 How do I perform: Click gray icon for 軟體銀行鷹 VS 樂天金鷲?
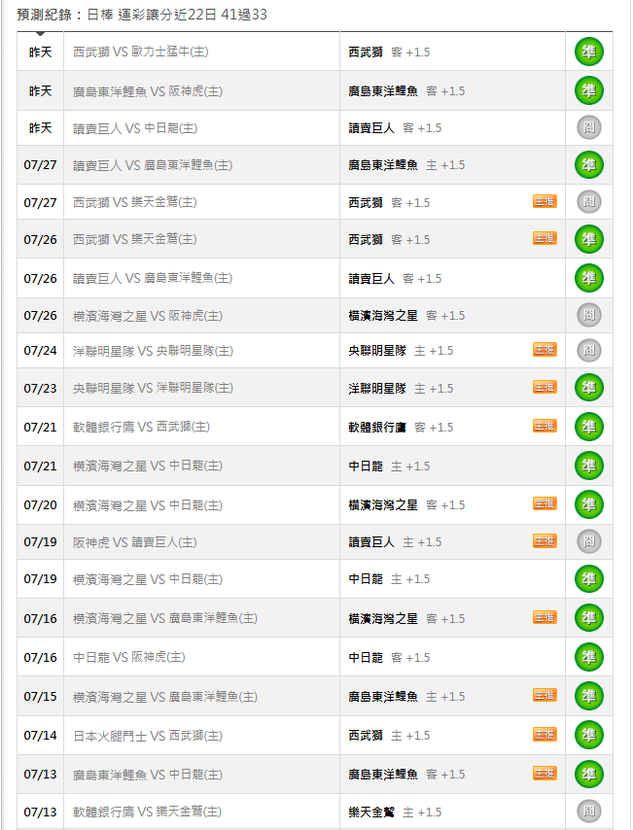pyautogui.click(x=589, y=811)
